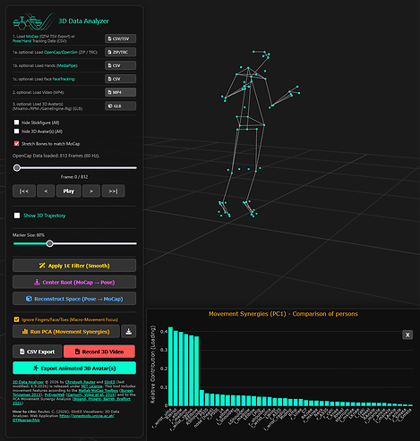The width and height of the screenshot is (420, 441).
Task: Open the ZIP/TRC OpenCap file loader
Action: [120, 52]
